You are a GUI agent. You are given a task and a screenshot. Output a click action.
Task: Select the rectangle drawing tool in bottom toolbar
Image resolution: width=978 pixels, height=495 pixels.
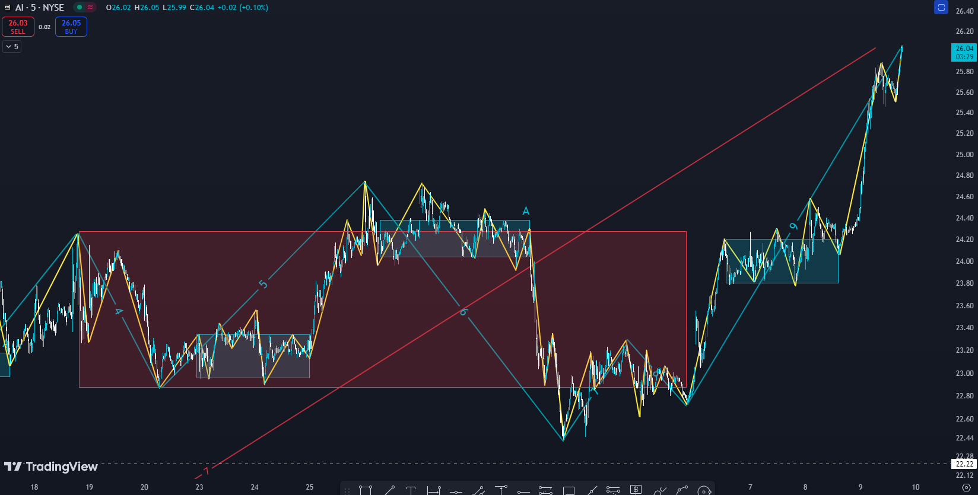(x=366, y=490)
